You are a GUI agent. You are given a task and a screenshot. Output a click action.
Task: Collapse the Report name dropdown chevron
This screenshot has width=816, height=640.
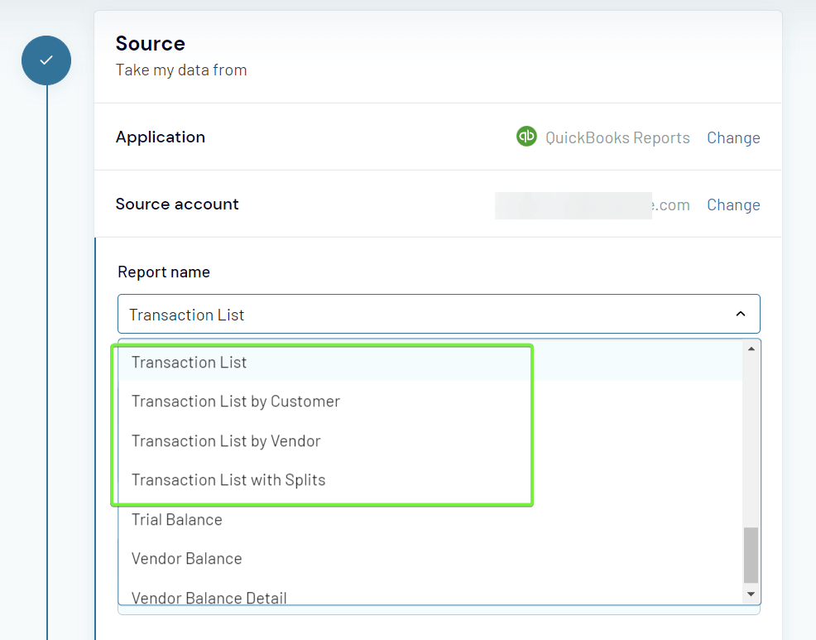[x=740, y=314]
